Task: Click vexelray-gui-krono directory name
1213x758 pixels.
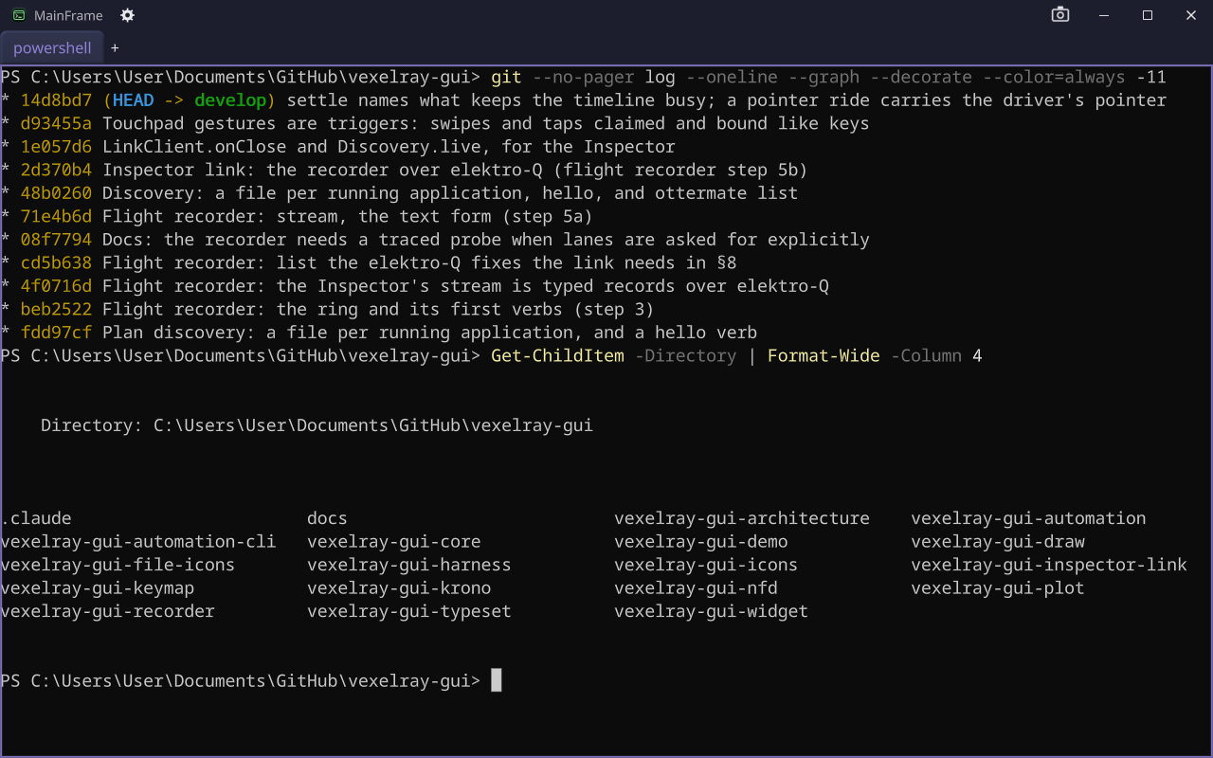Action: (x=399, y=587)
